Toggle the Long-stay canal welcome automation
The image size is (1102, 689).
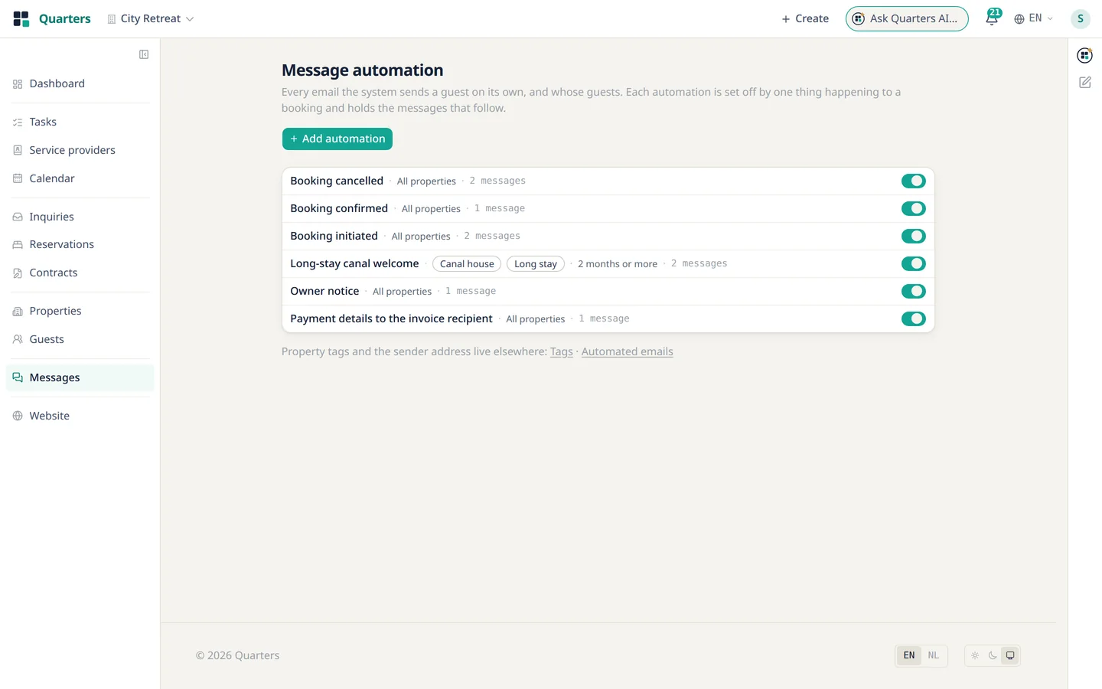(913, 263)
